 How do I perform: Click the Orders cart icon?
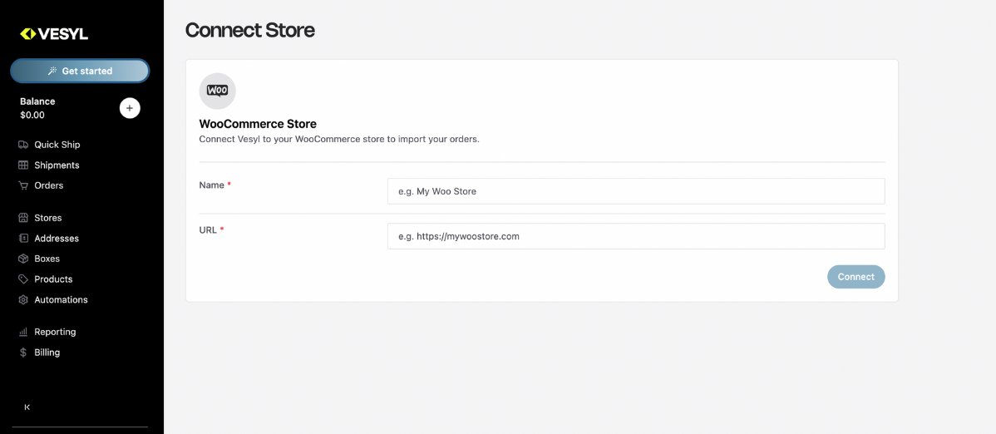click(x=23, y=185)
